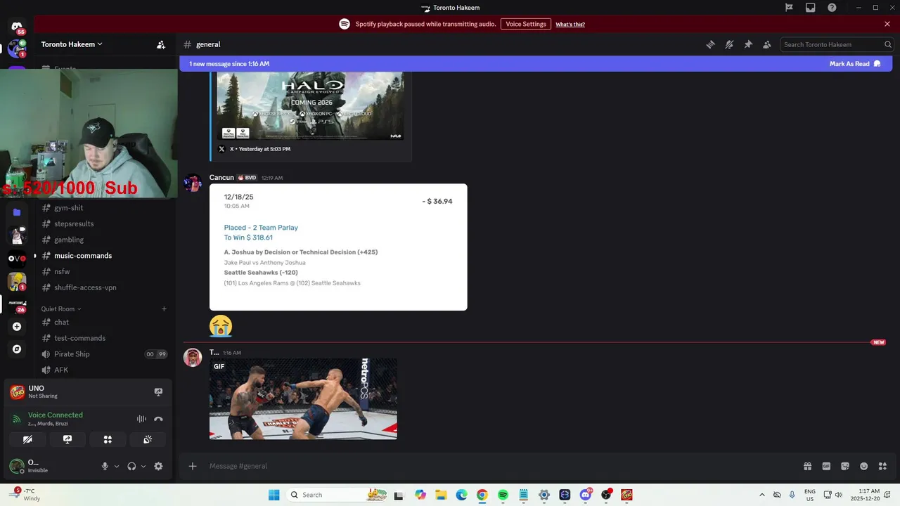This screenshot has height=506, width=900.
Task: Open notification settings bell icon
Action: 729,44
